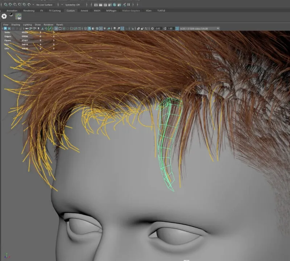Screen dimensions: 290x261
Task: Open the viewport Lighting menu
Action: pyautogui.click(x=28, y=25)
